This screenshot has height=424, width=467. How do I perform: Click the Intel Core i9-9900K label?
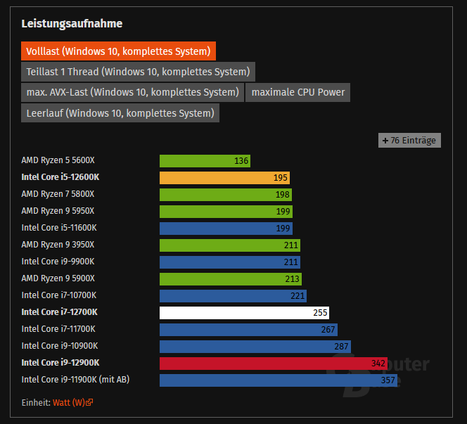(x=58, y=262)
